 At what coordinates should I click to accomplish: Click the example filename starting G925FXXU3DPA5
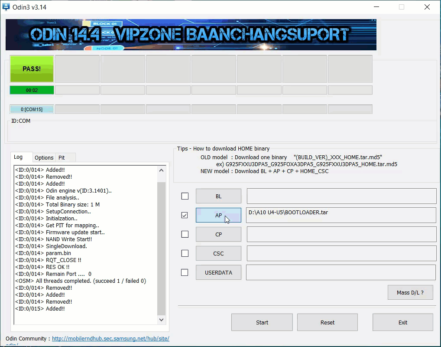[x=311, y=164]
